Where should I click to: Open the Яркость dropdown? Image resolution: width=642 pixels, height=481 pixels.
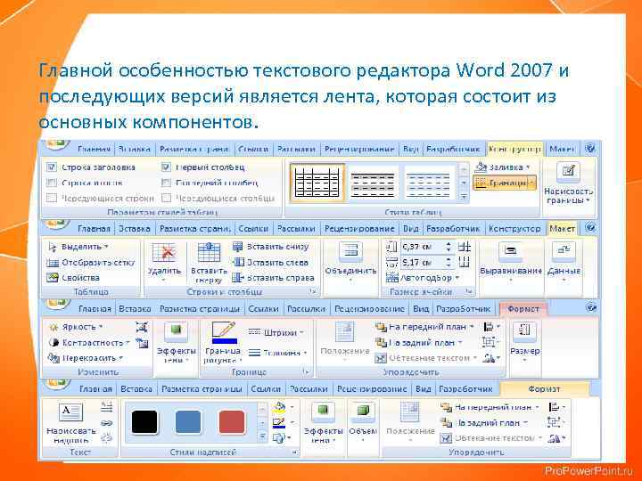[x=76, y=327]
